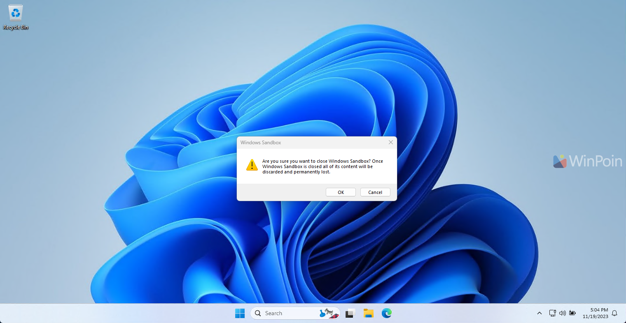
Task: Click the battery status tray icon
Action: 572,313
